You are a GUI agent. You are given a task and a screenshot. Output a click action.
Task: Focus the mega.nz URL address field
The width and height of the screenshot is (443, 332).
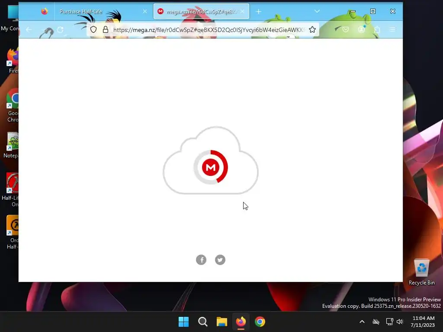tap(209, 30)
